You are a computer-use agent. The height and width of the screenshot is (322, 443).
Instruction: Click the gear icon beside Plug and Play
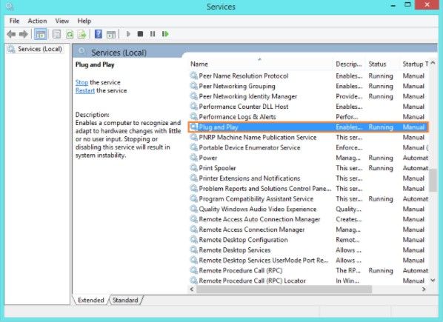tap(193, 127)
